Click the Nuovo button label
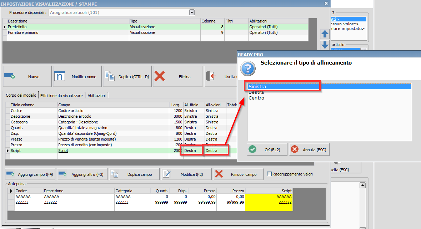The width and height of the screenshot is (421, 229). coord(34,77)
